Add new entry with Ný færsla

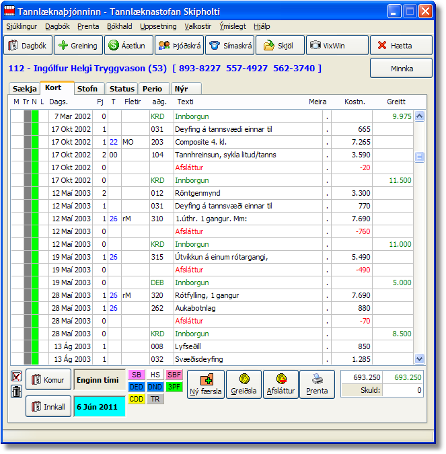tap(206, 384)
